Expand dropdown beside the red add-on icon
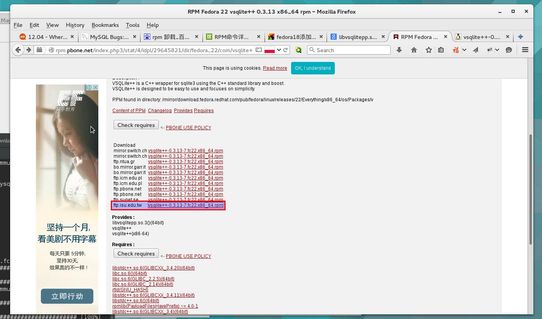The width and height of the screenshot is (542, 319). point(464,50)
